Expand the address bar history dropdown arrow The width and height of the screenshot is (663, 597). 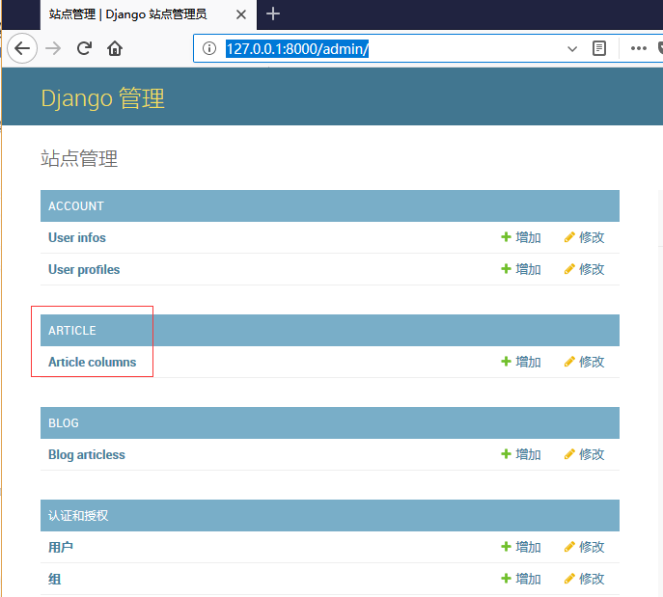point(572,49)
